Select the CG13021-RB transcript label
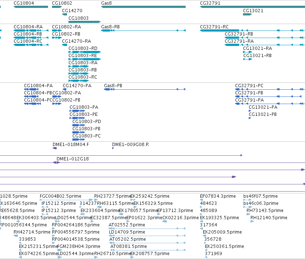This screenshot has height=259, width=305. pyautogui.click(x=258, y=56)
